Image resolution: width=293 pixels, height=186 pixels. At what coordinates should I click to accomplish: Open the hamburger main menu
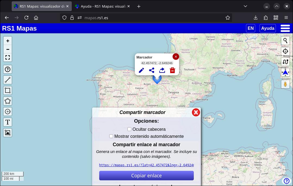point(285,28)
